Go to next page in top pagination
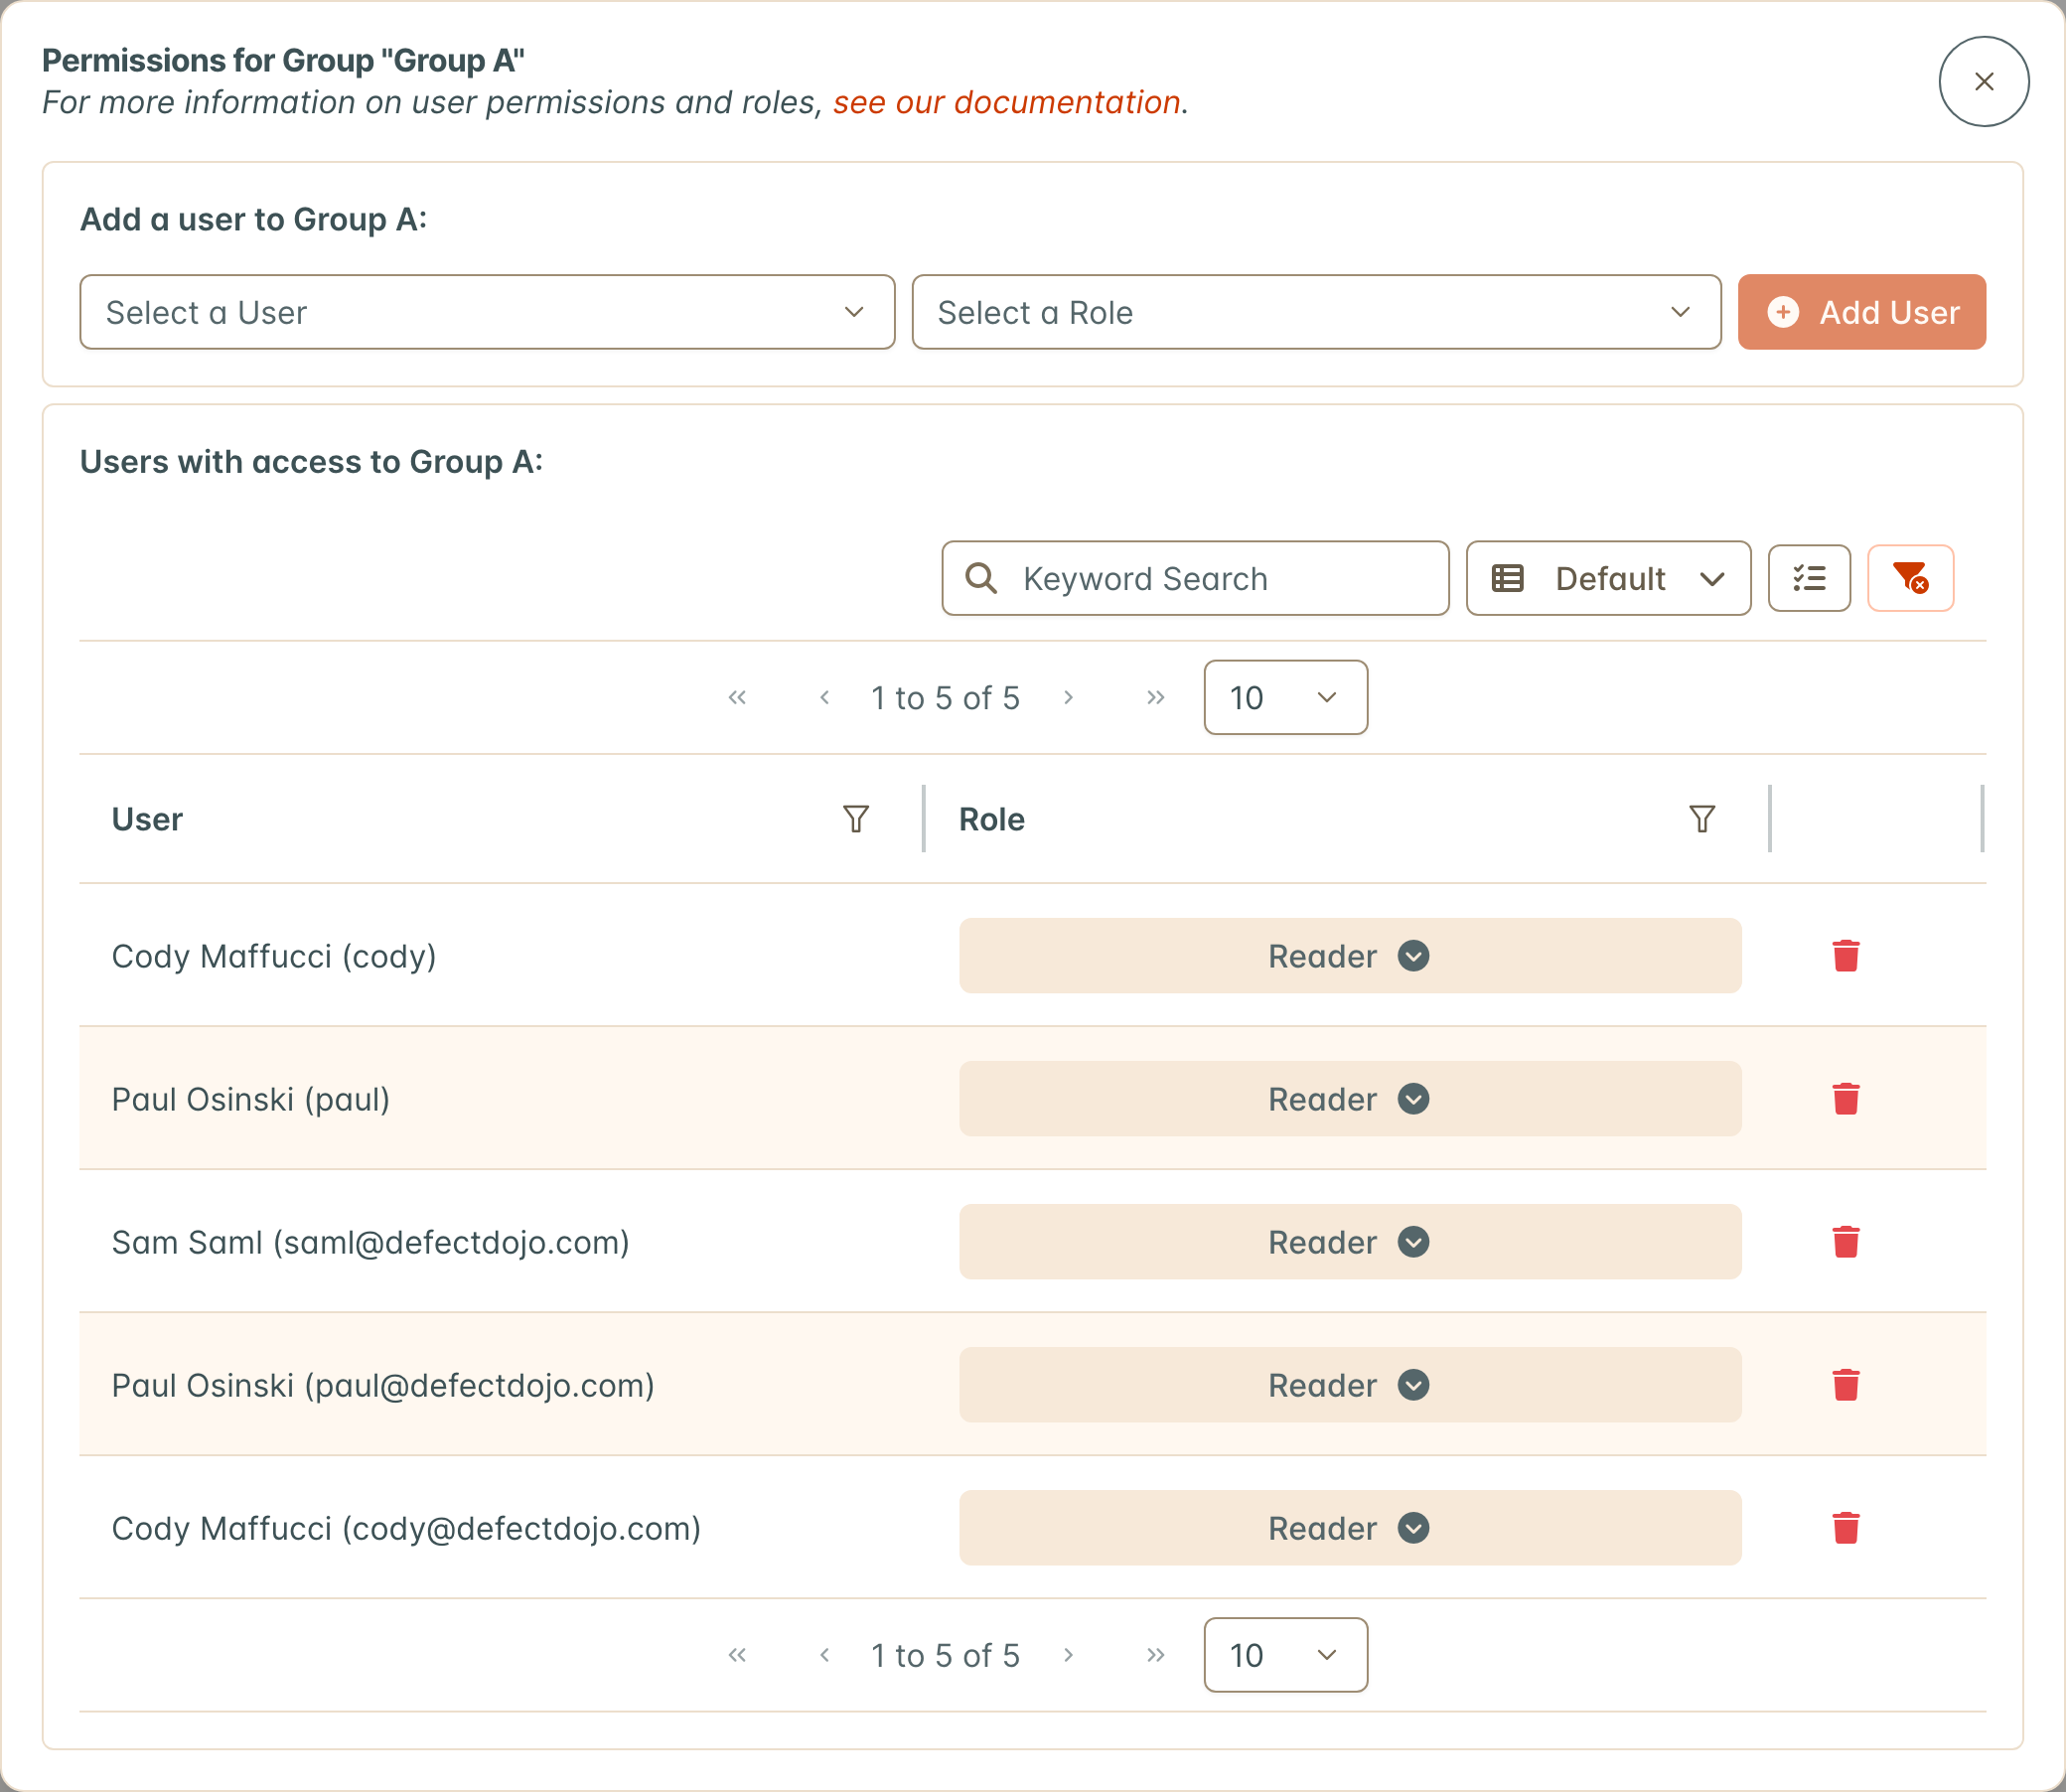This screenshot has width=2066, height=1792. 1068,697
